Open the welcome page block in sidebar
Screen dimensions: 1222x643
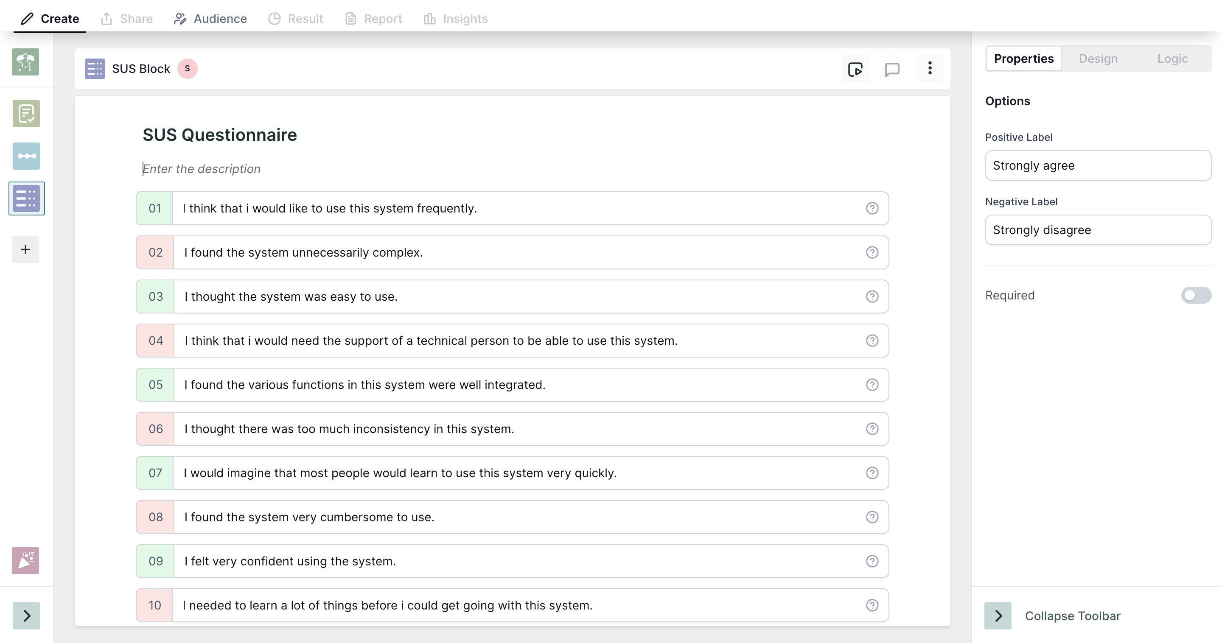pos(25,62)
